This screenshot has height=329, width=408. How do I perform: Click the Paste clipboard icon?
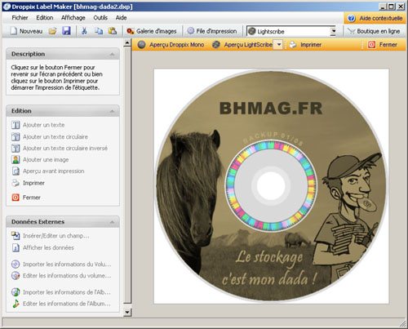tap(113, 31)
